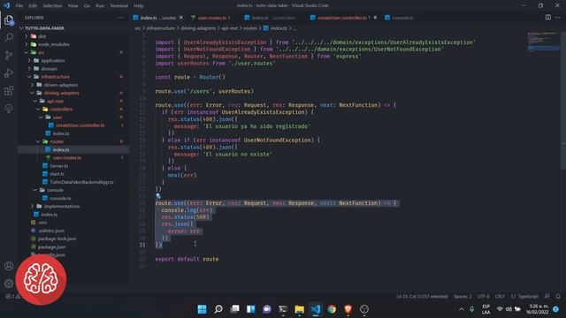The width and height of the screenshot is (566, 318).
Task: Click the routes breadcrumb segment
Action: (250, 28)
